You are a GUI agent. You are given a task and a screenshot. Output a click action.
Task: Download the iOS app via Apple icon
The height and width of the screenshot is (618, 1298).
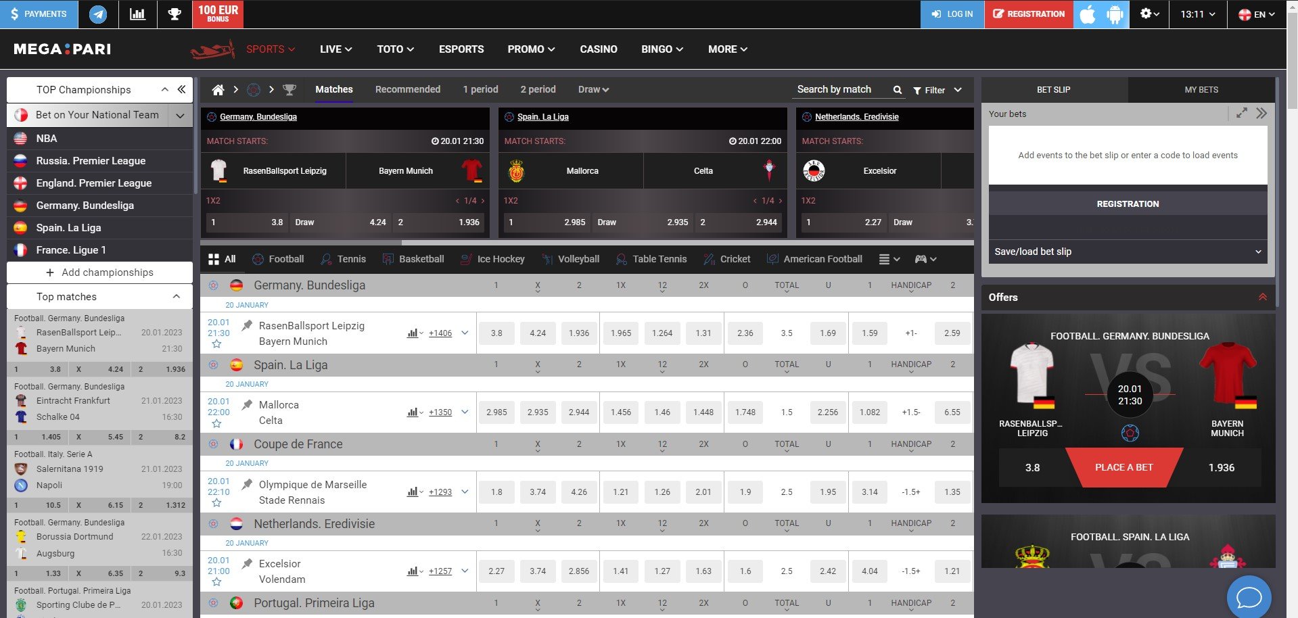pos(1088,14)
